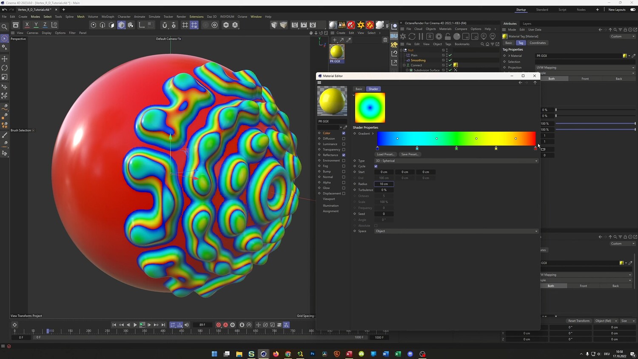Delete material using the trash icon
The height and width of the screenshot is (359, 638).
pyautogui.click(x=385, y=40)
